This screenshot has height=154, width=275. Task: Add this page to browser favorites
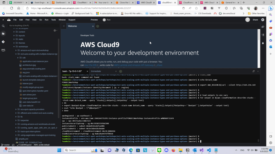196,8
